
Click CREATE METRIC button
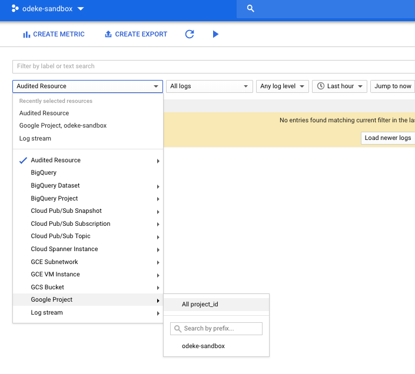click(54, 34)
